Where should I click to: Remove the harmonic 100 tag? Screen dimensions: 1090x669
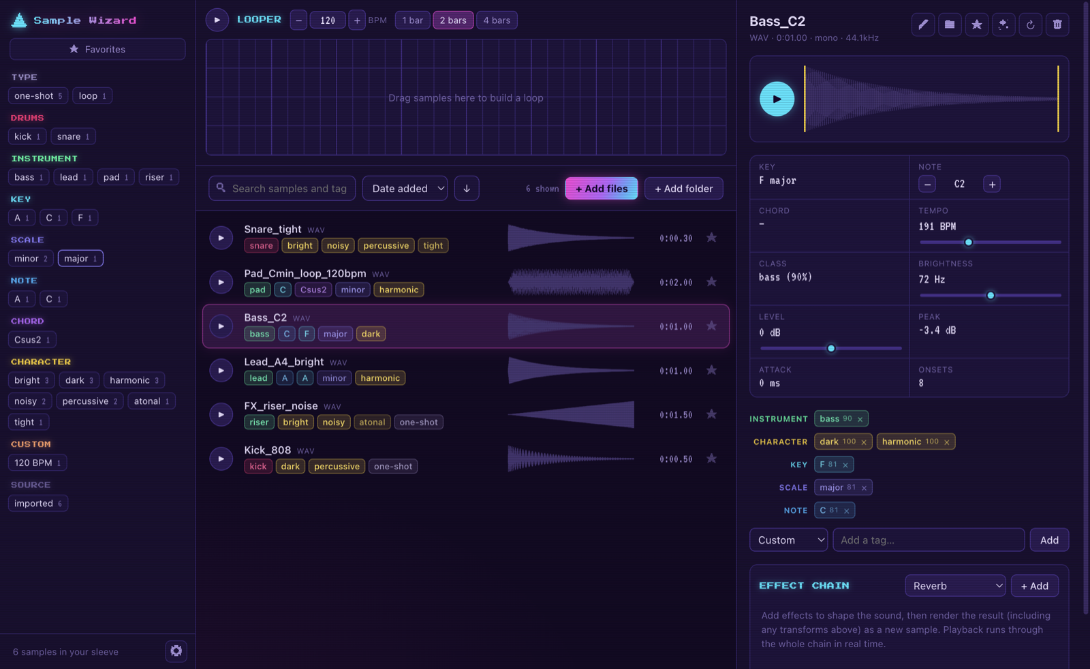click(947, 442)
